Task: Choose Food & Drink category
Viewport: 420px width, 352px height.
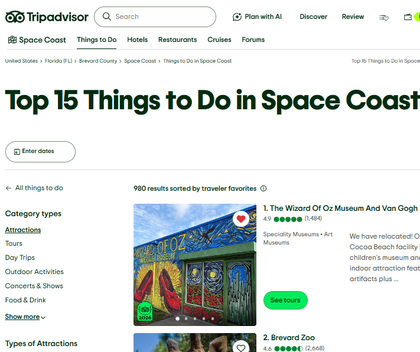Action: click(25, 300)
